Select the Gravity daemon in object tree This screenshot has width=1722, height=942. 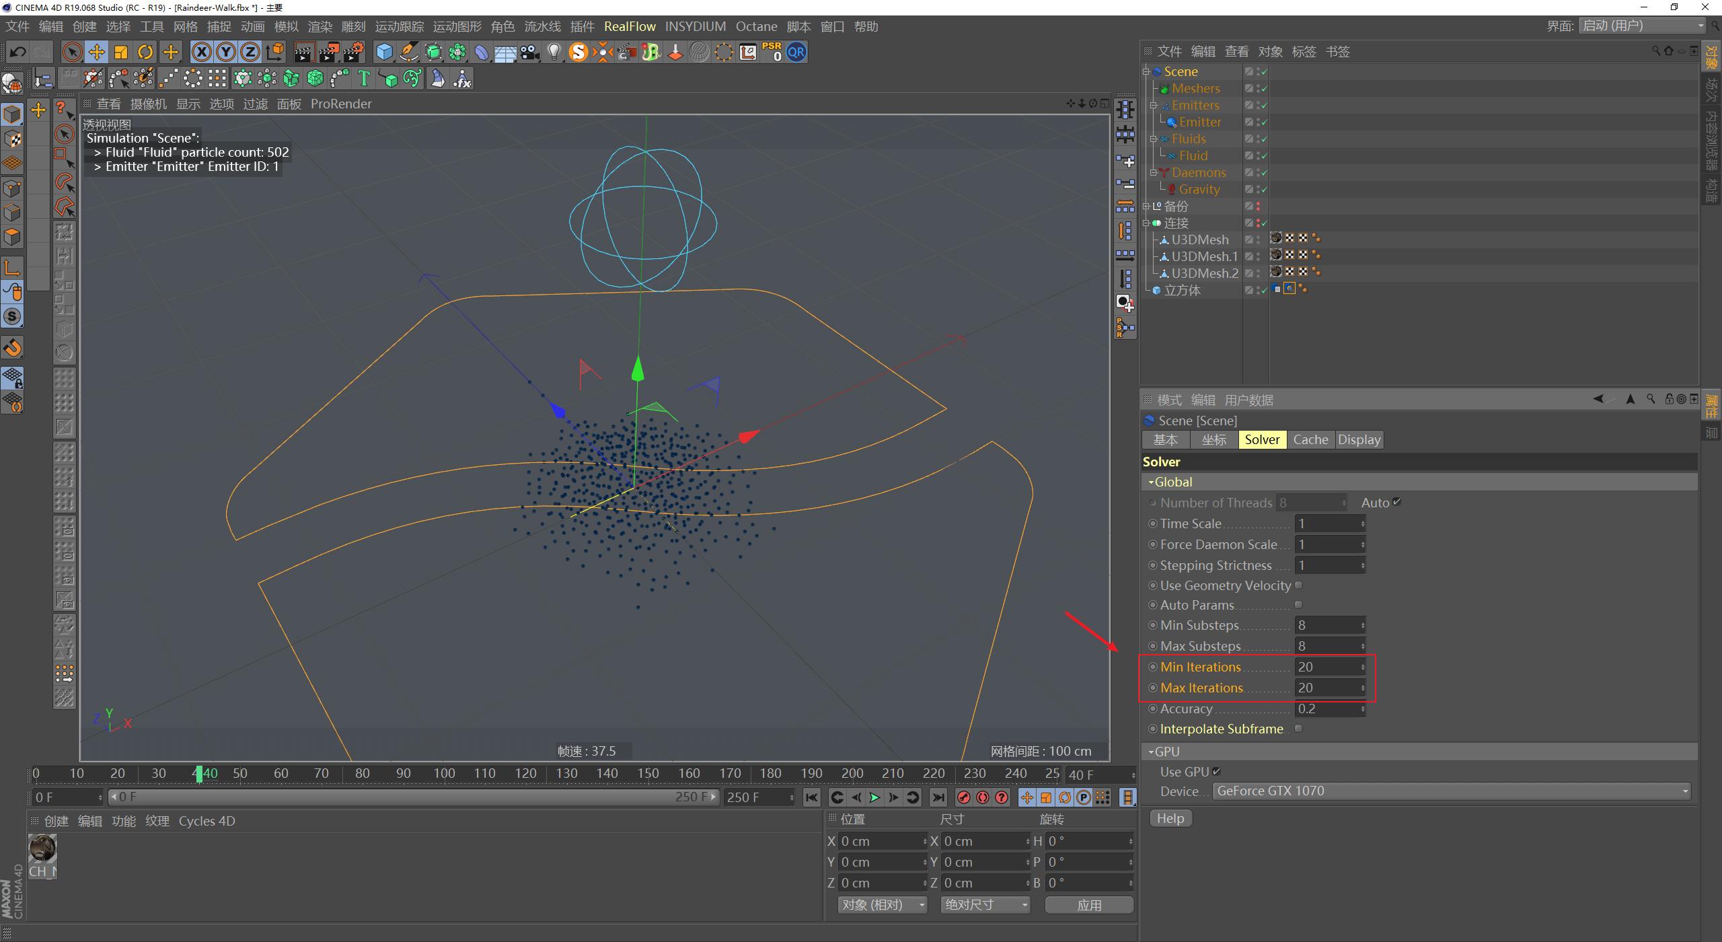point(1199,190)
